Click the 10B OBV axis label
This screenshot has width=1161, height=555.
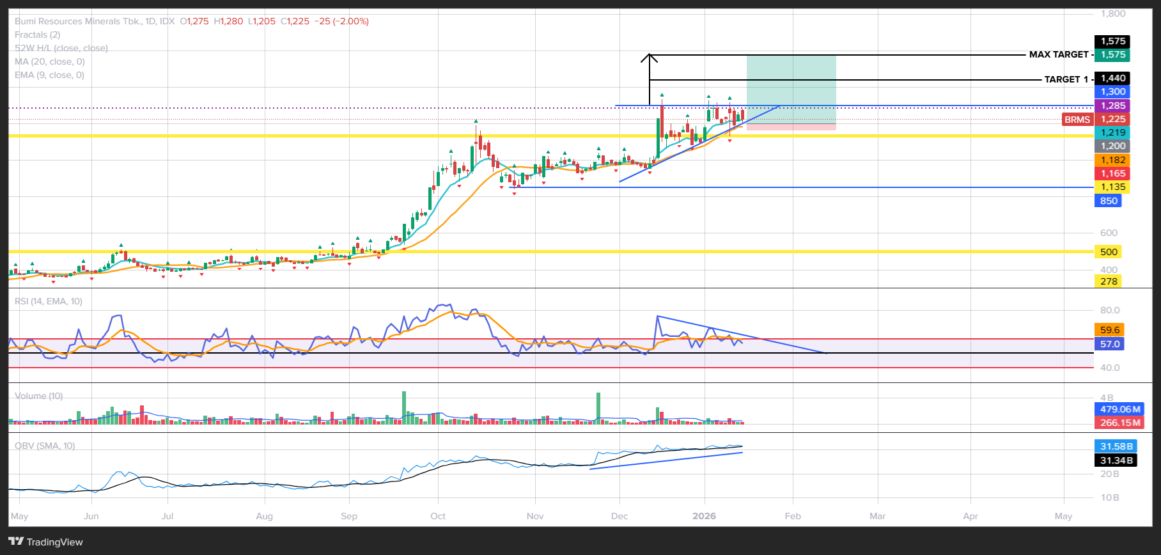[1109, 497]
